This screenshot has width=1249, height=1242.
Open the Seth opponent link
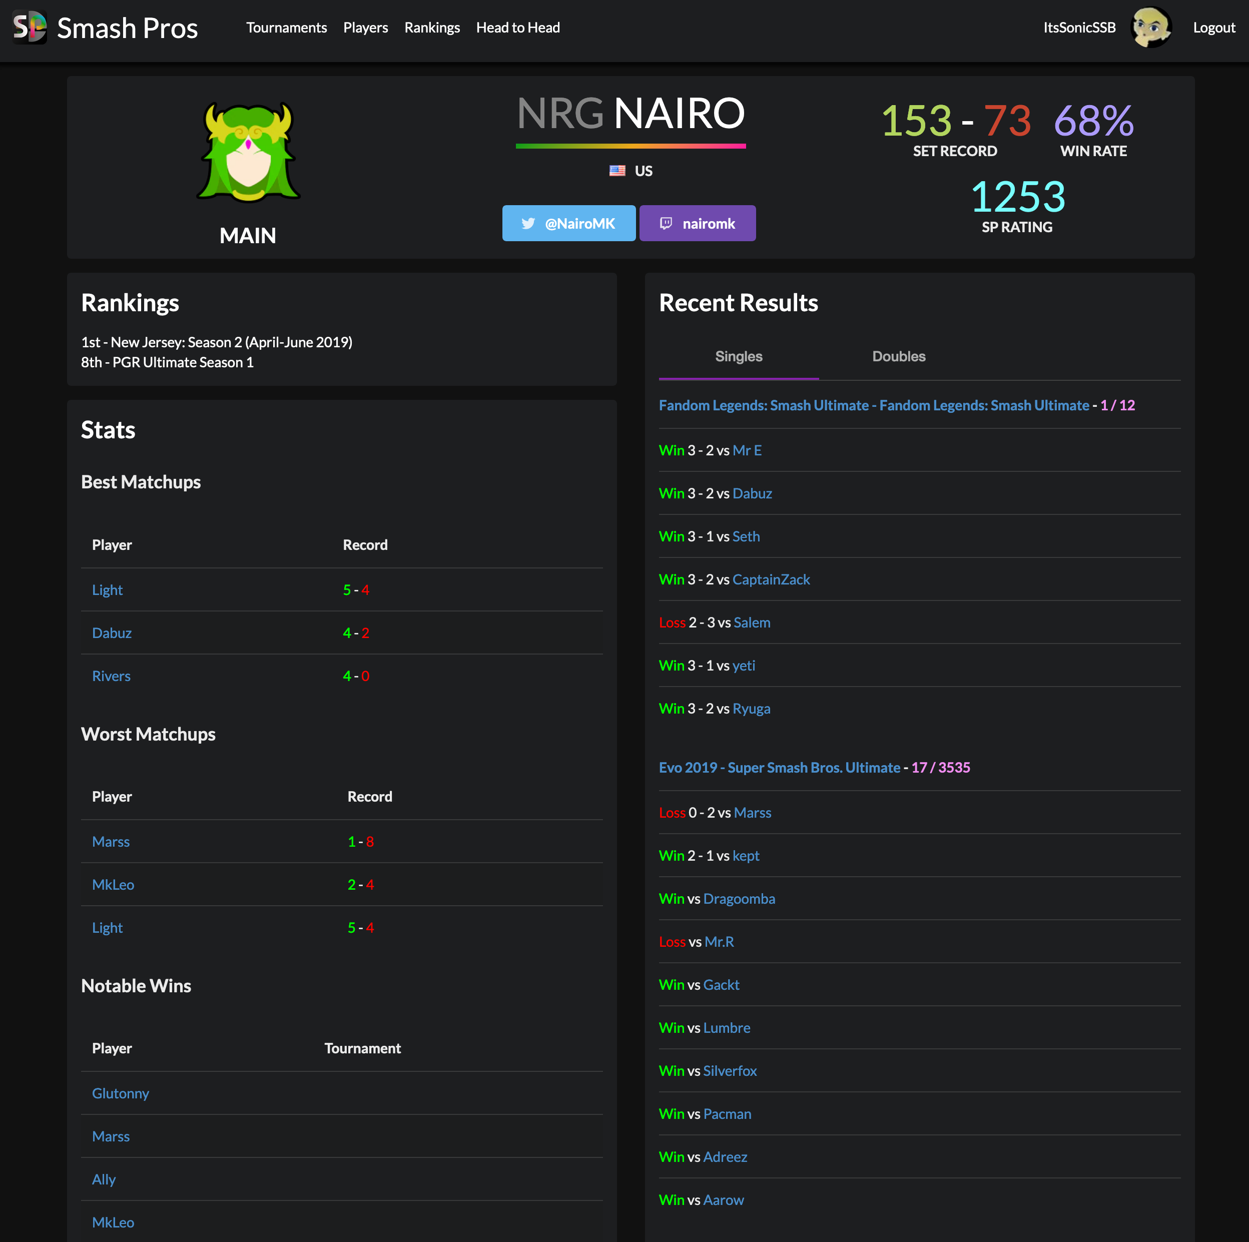click(x=746, y=536)
